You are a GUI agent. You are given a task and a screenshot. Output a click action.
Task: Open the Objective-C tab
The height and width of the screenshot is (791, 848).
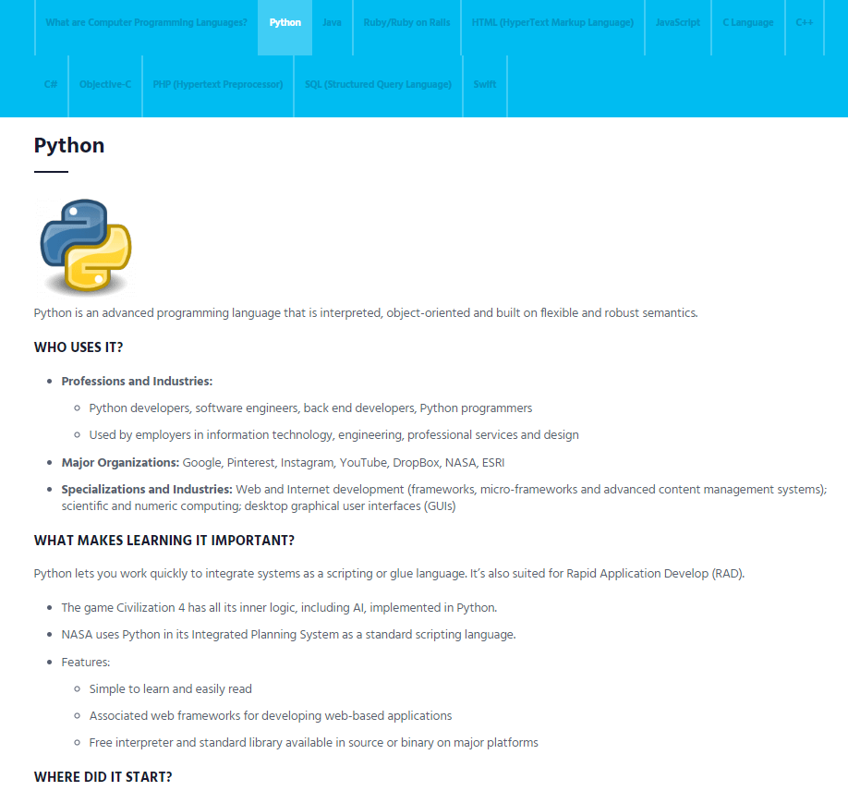(105, 84)
